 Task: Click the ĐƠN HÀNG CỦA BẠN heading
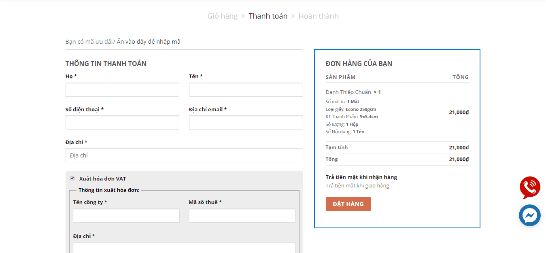pos(359,64)
